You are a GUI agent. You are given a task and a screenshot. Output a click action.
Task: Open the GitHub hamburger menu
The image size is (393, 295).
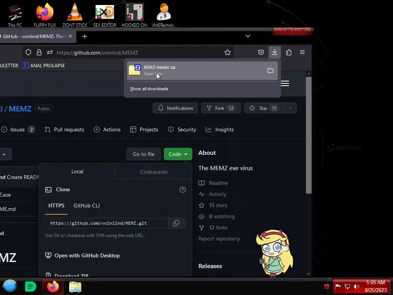(x=285, y=83)
